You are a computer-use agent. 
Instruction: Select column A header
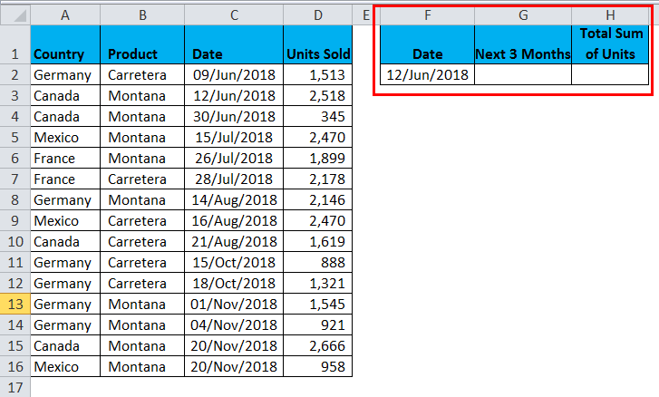click(x=65, y=15)
